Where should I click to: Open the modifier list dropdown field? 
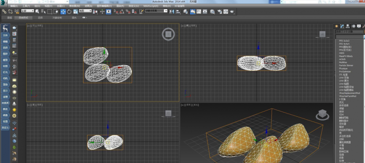[349, 37]
